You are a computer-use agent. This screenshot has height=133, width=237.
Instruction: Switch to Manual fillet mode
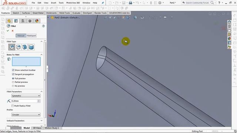[x=21, y=36]
